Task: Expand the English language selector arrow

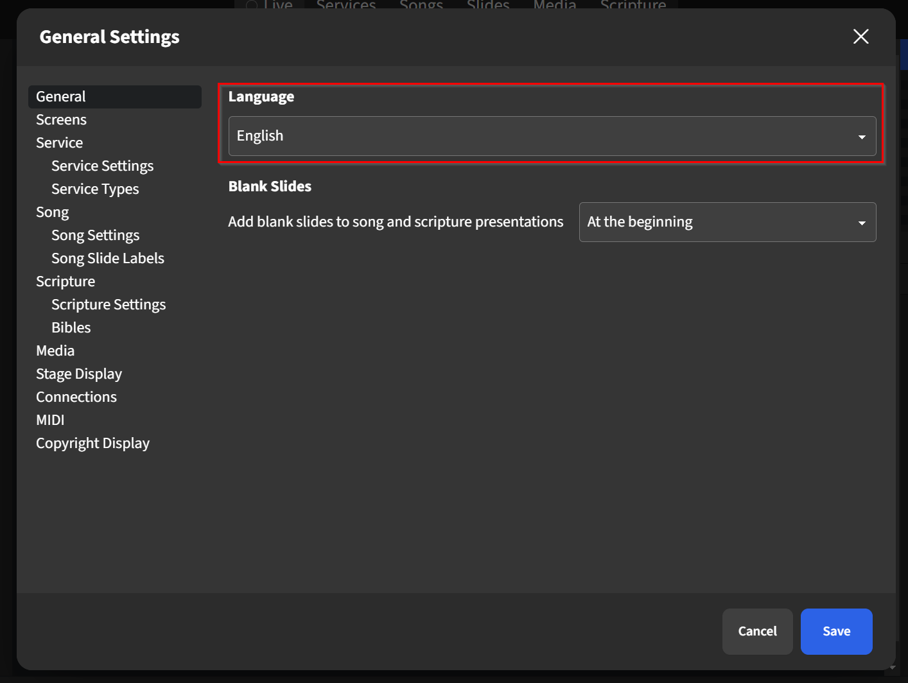Action: coord(862,136)
